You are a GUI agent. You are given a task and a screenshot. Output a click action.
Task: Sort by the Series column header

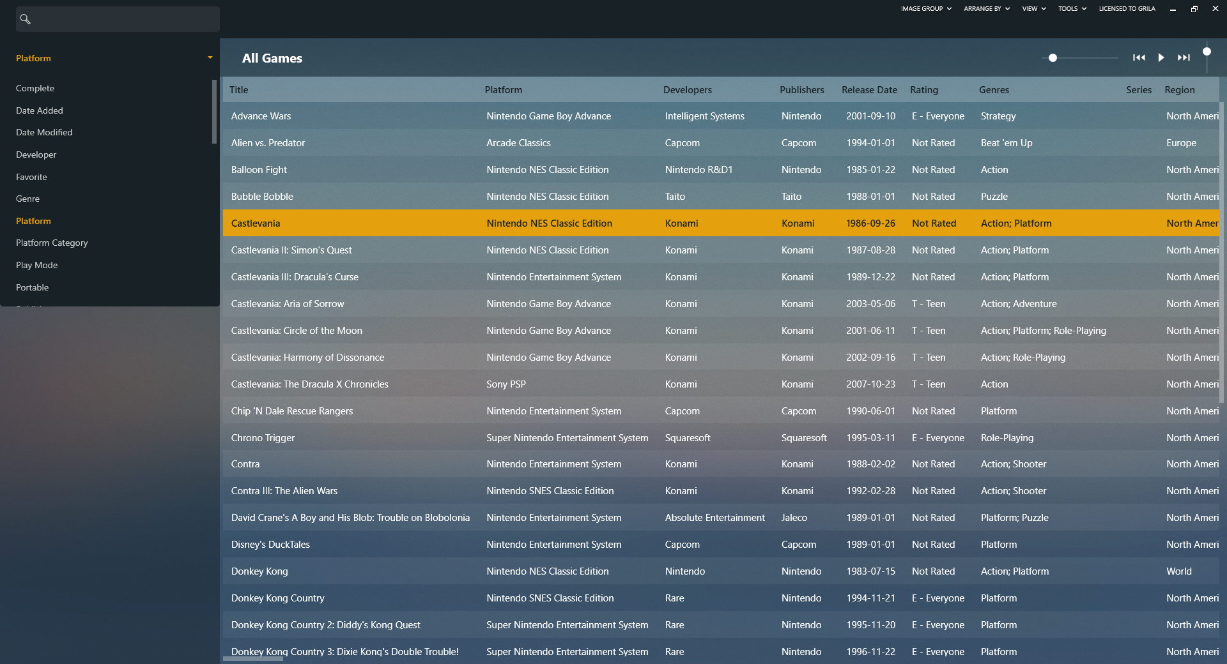tap(1139, 89)
